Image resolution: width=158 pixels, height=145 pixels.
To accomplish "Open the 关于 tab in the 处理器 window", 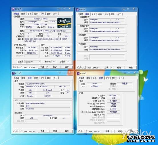I will coord(55,14).
